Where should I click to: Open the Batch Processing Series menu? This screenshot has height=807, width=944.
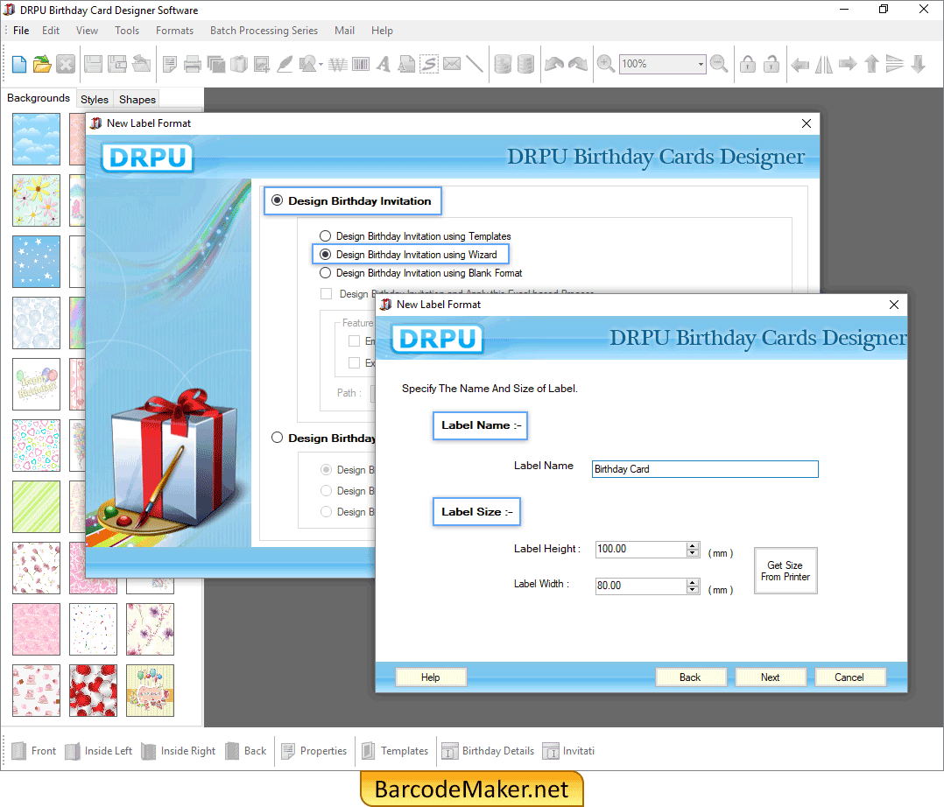click(x=264, y=30)
